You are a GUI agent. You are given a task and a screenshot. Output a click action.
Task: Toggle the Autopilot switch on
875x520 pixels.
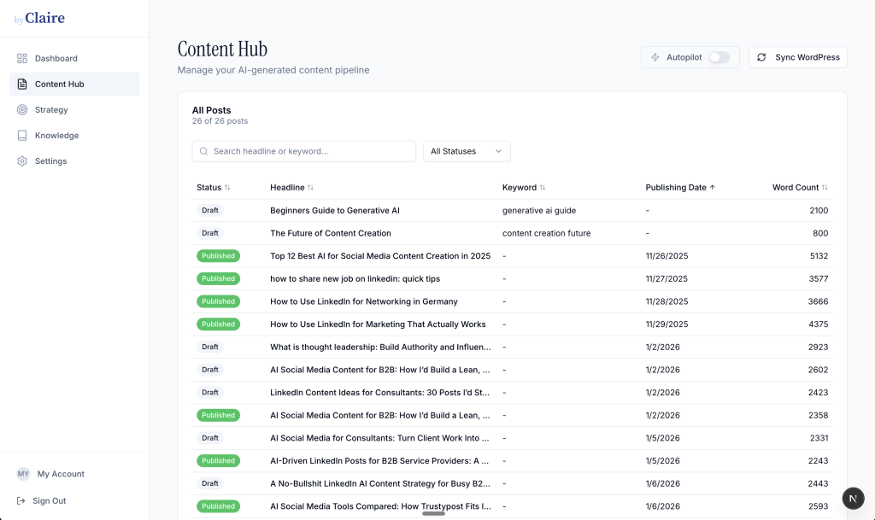click(719, 57)
